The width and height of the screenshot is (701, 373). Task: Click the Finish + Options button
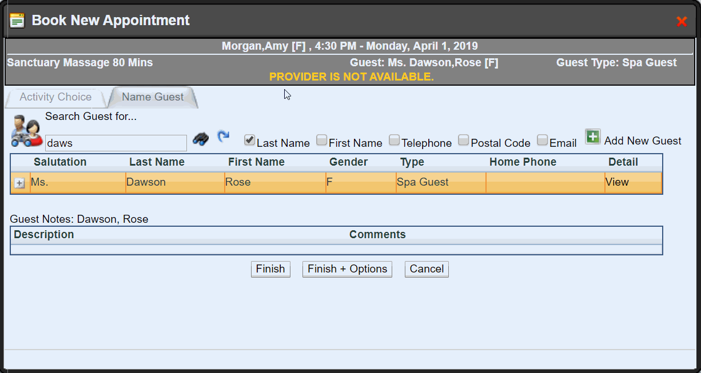pyautogui.click(x=347, y=269)
